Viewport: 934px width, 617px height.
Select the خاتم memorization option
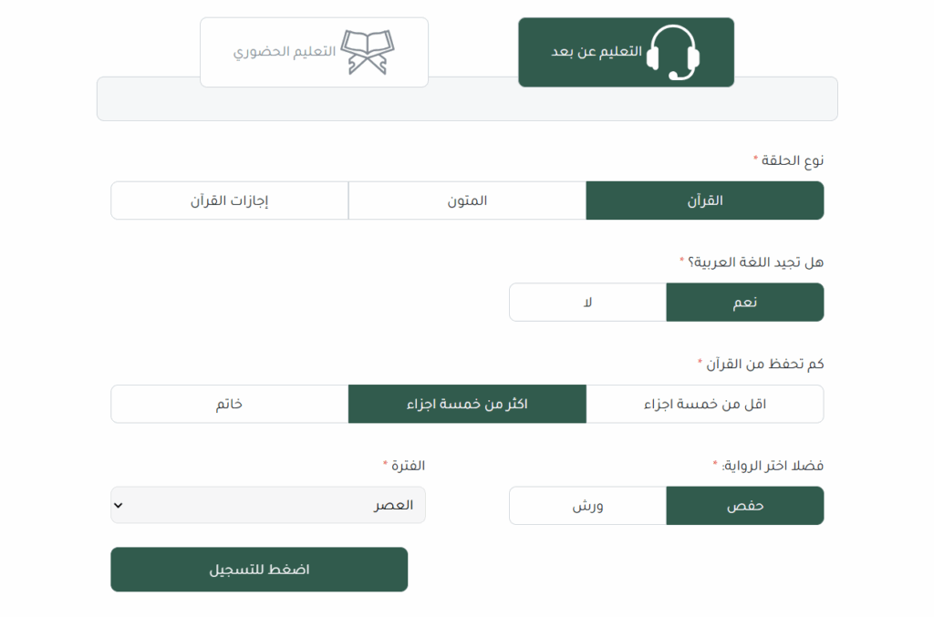tap(229, 404)
